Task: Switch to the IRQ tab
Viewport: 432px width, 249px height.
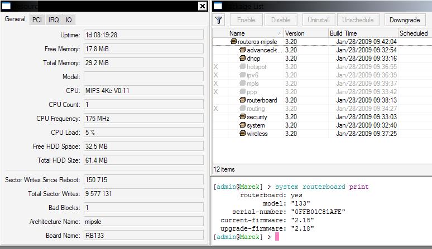Action: 54,20
